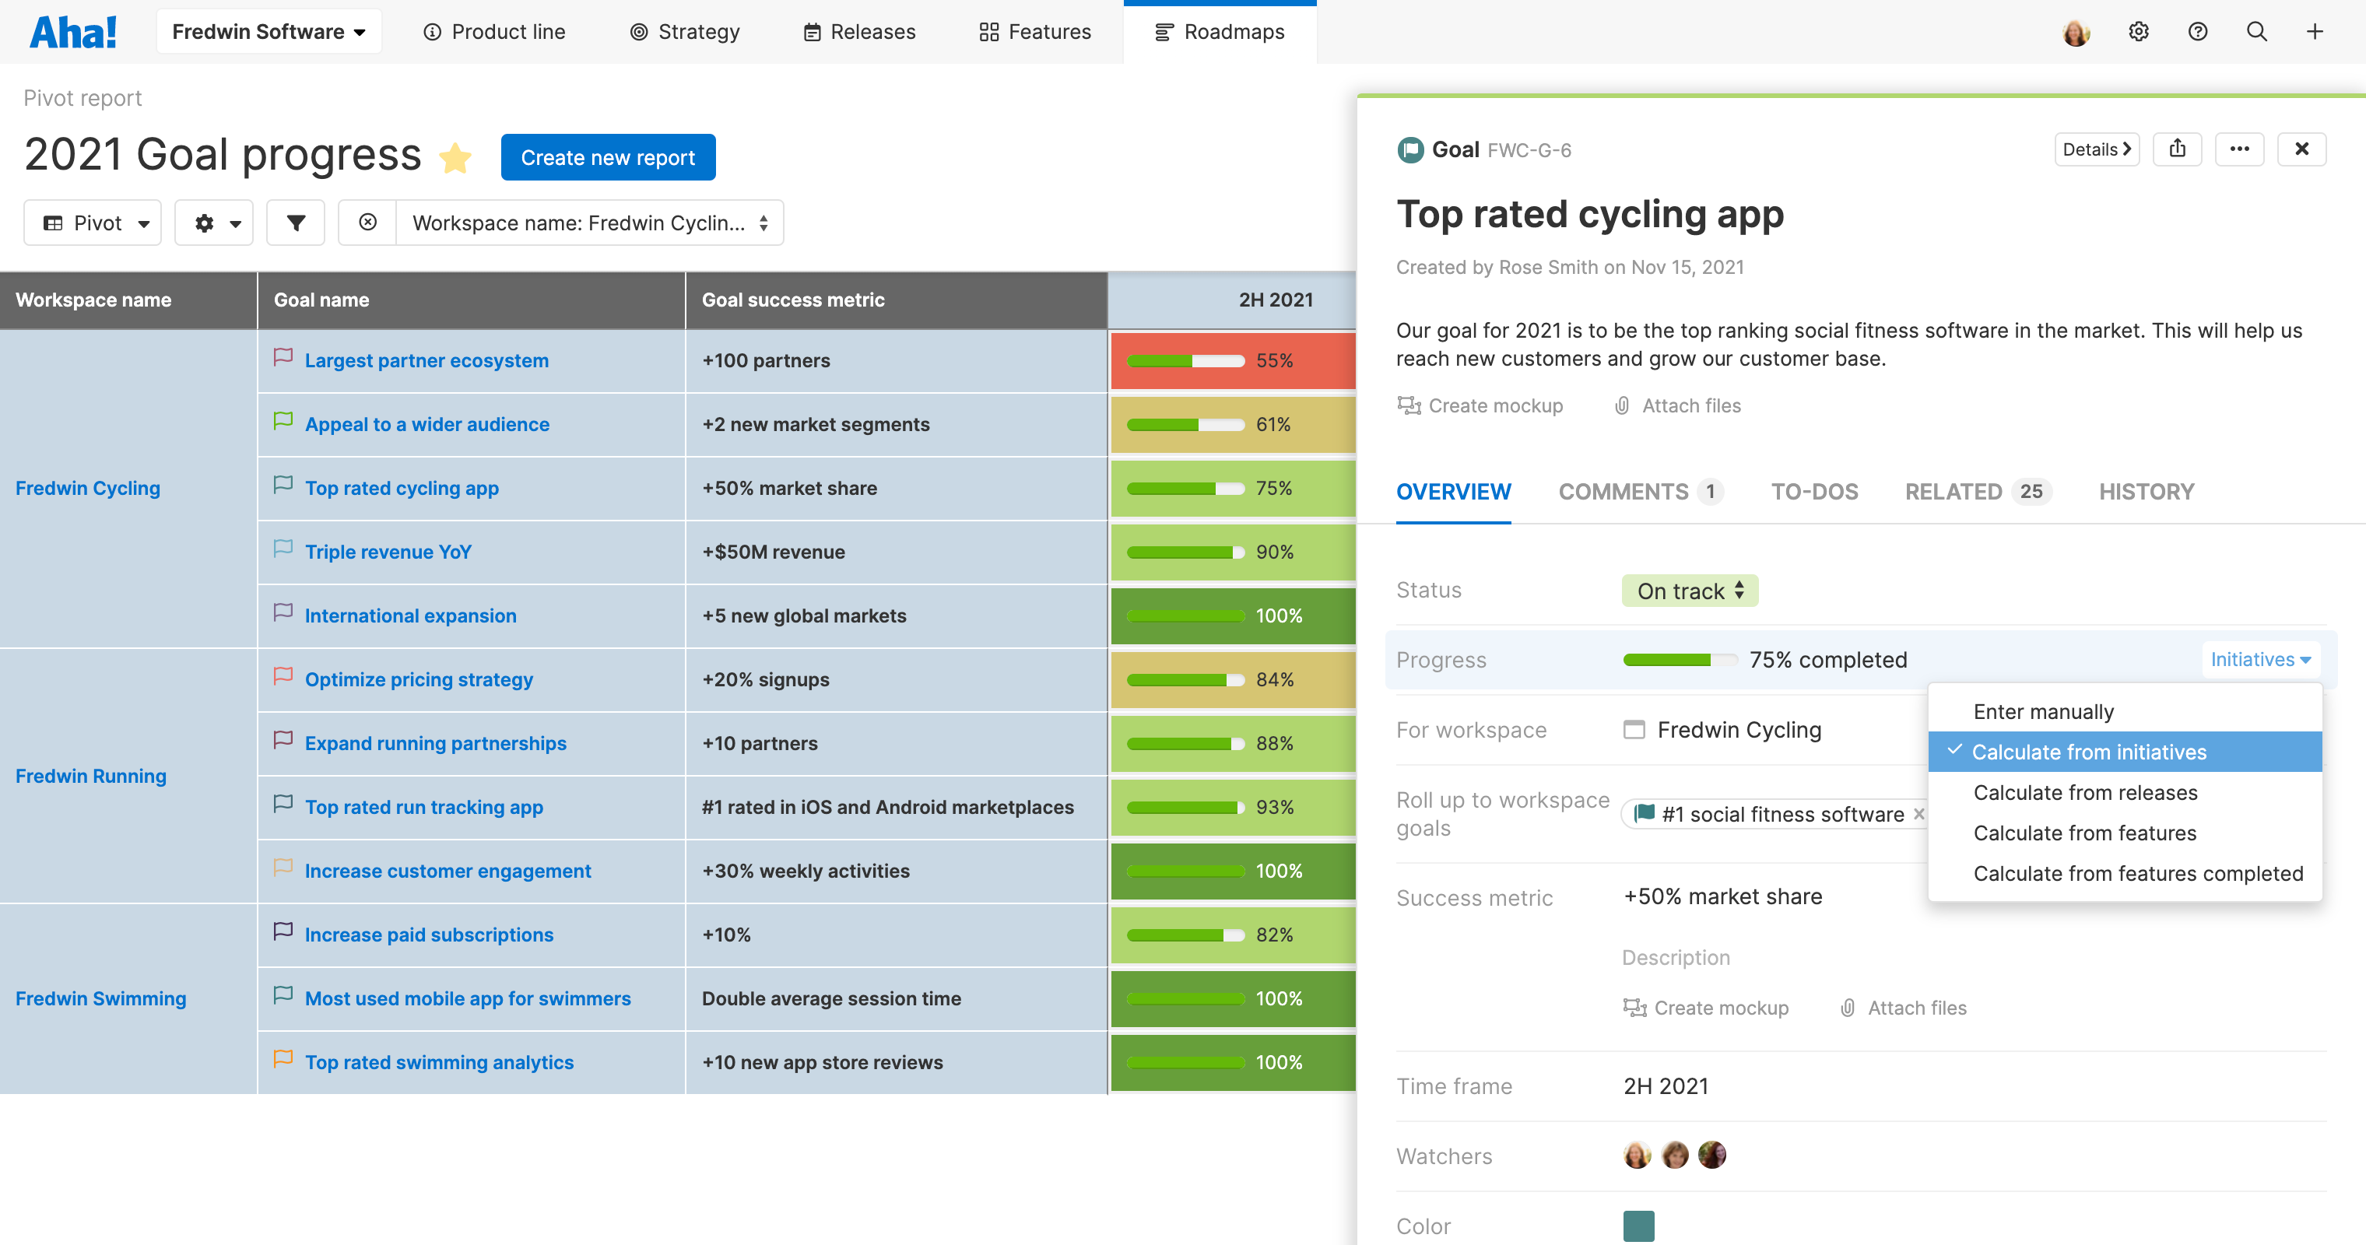The image size is (2366, 1245).
Task: Attach files to the Top rated cycling app goal
Action: click(1677, 405)
